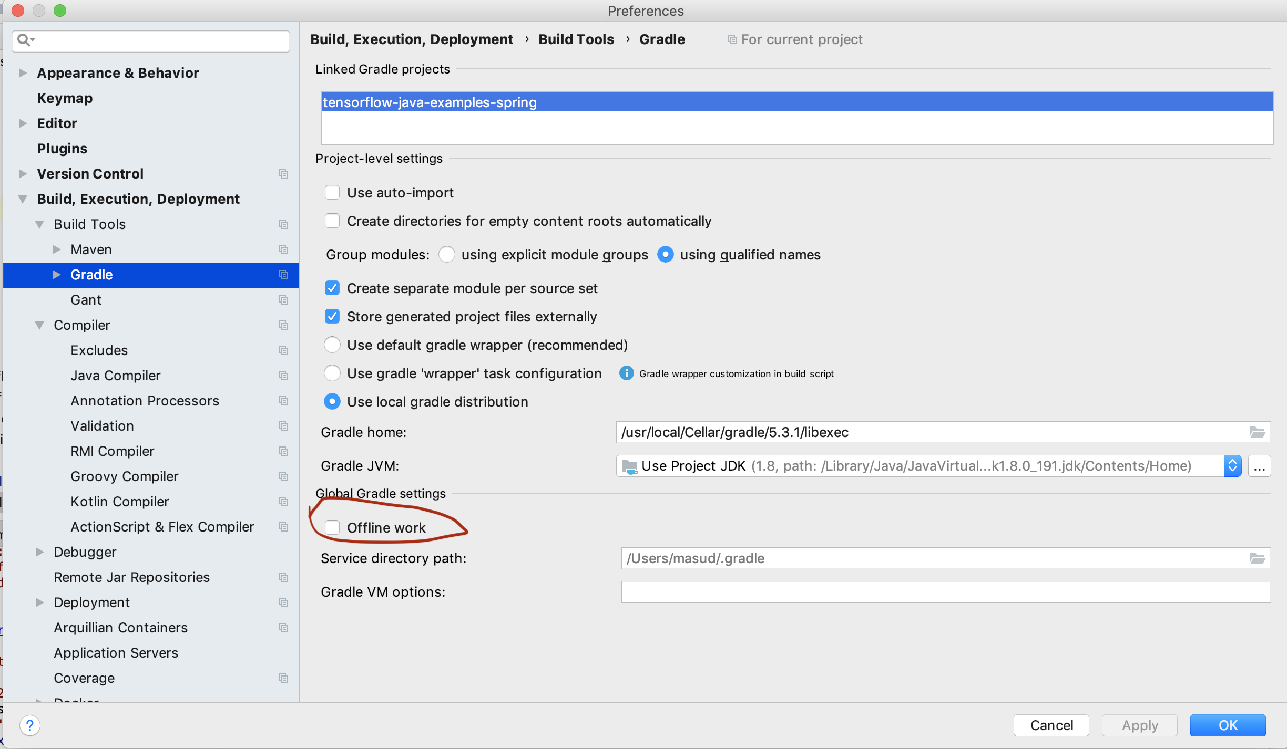Click the Cancel button

click(x=1051, y=725)
